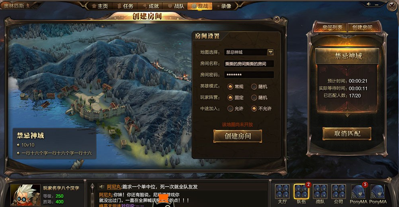Open the 禁忌神域 map combo box

tap(249, 52)
